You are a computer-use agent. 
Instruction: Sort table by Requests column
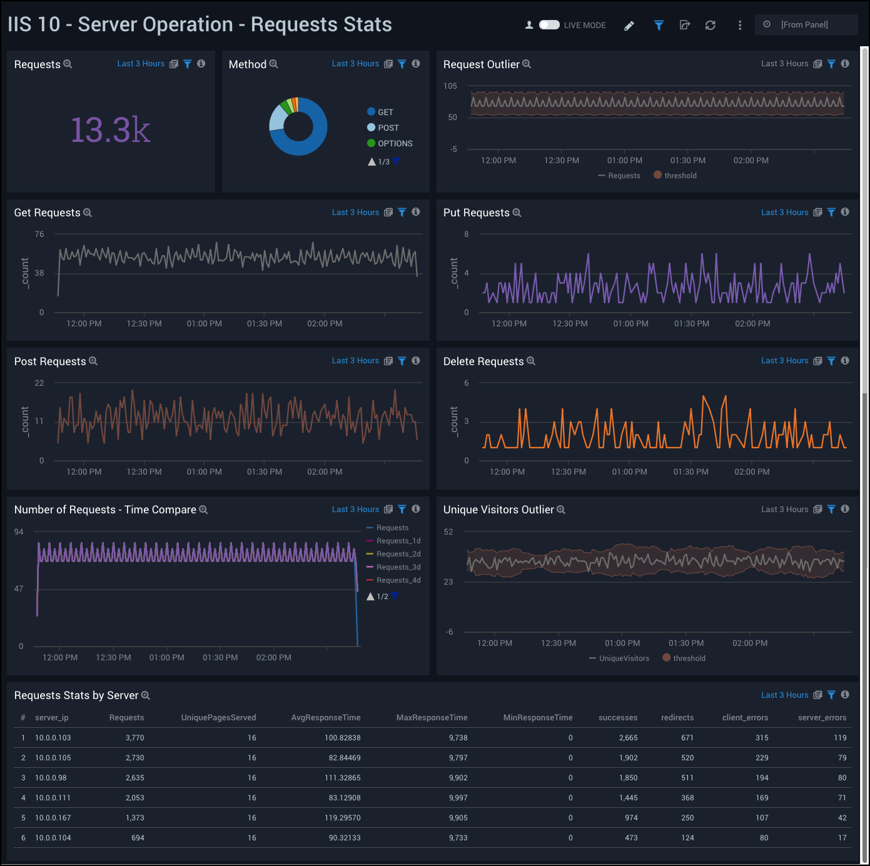tap(127, 718)
